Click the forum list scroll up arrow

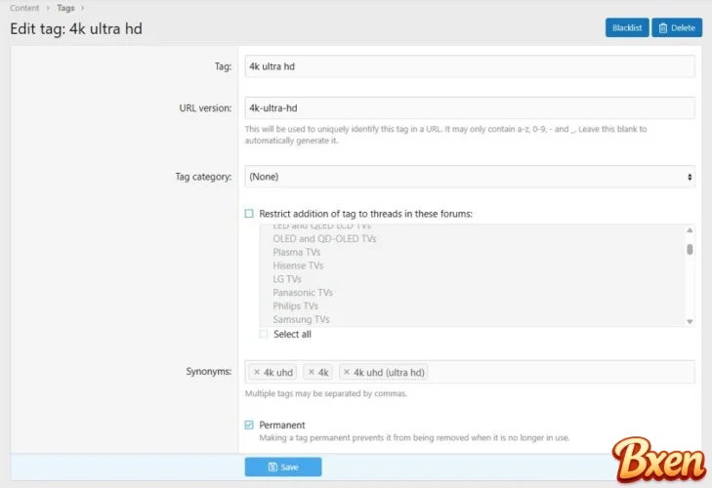point(690,230)
